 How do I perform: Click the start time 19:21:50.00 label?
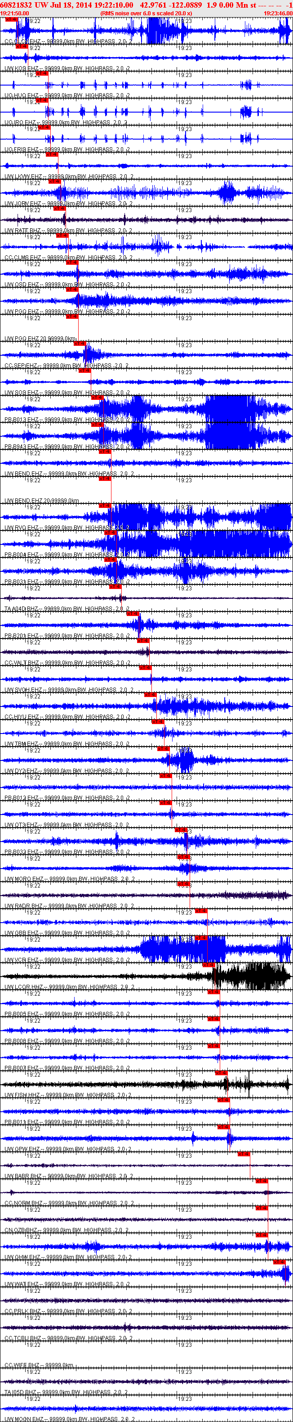pos(15,13)
